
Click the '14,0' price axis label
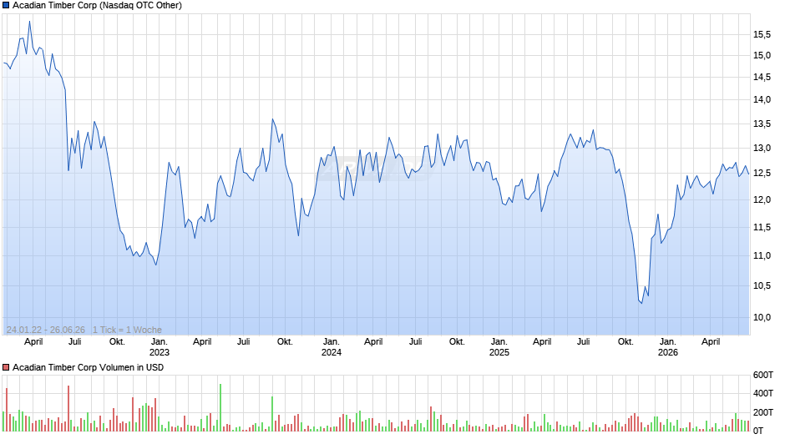(762, 99)
